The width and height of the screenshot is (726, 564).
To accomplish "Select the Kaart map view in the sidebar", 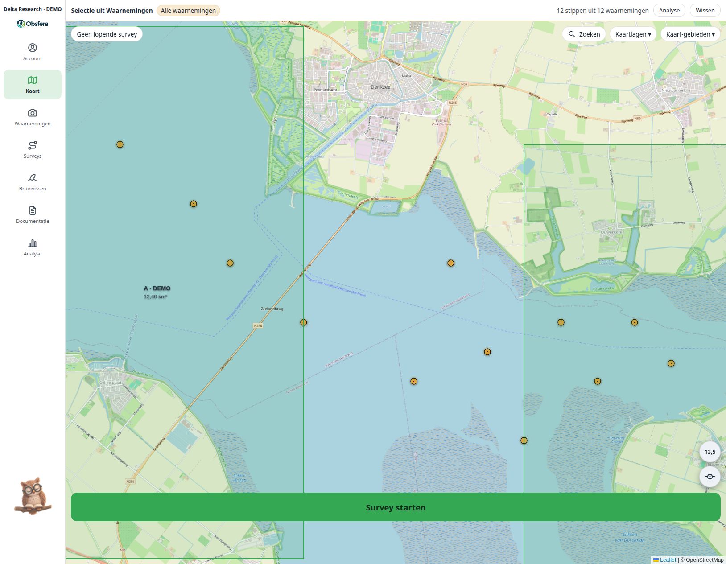I will click(33, 84).
